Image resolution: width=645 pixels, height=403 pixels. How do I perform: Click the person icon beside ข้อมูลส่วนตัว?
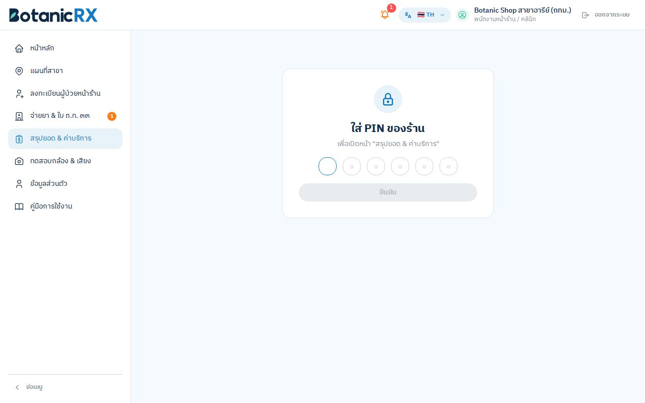(x=19, y=184)
